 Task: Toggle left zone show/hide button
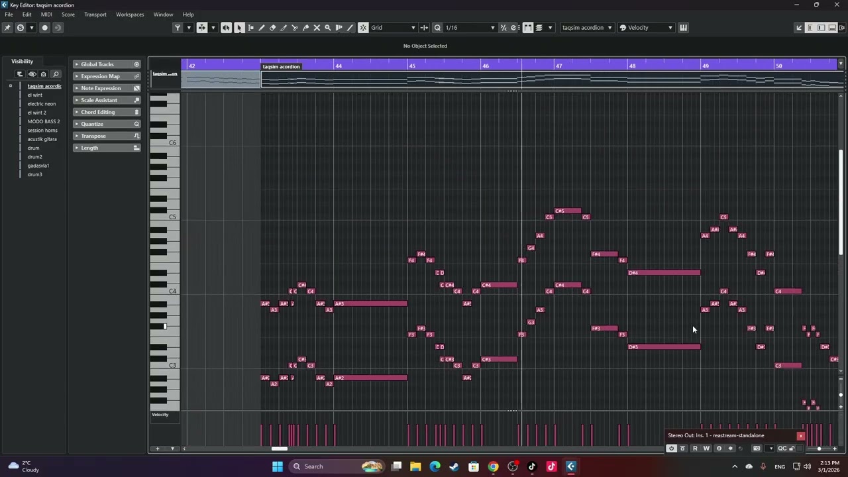tap(810, 28)
